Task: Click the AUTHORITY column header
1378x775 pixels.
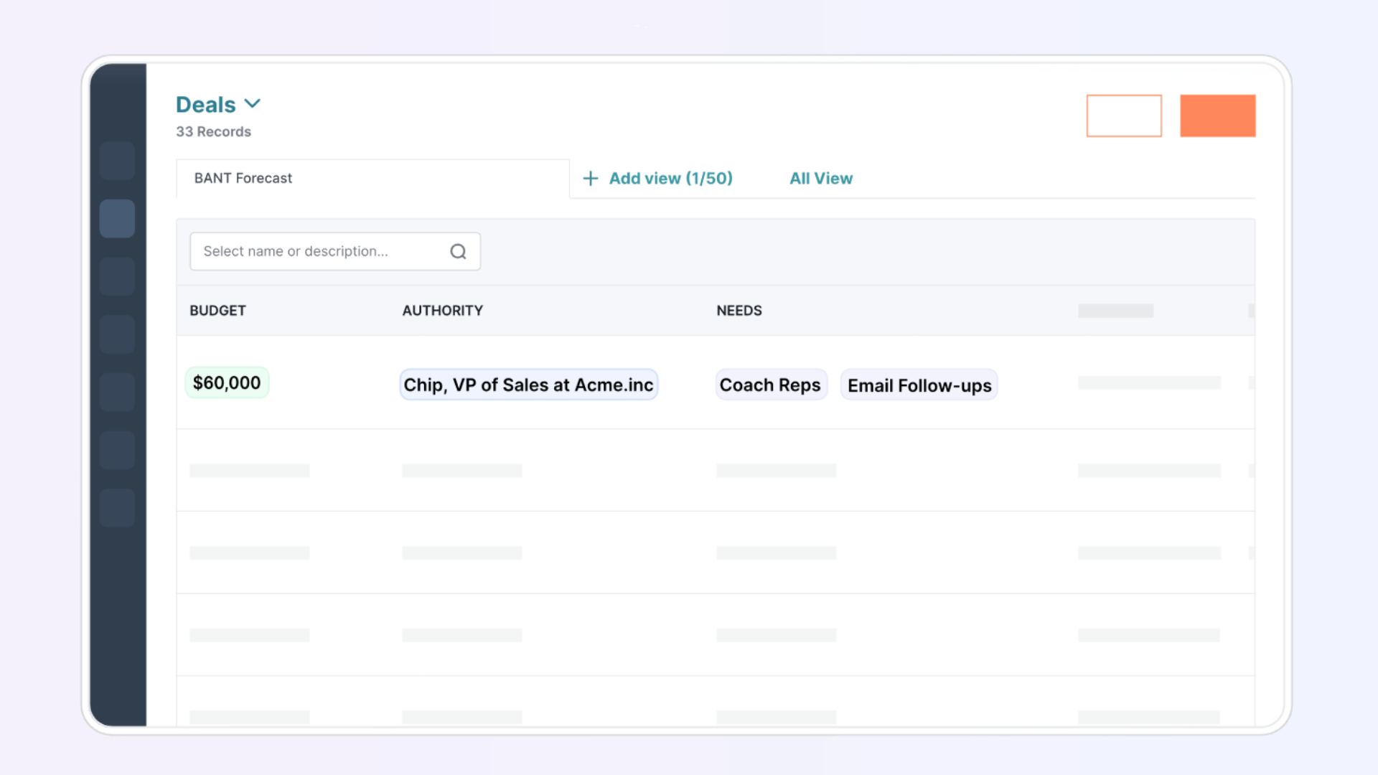Action: tap(442, 310)
